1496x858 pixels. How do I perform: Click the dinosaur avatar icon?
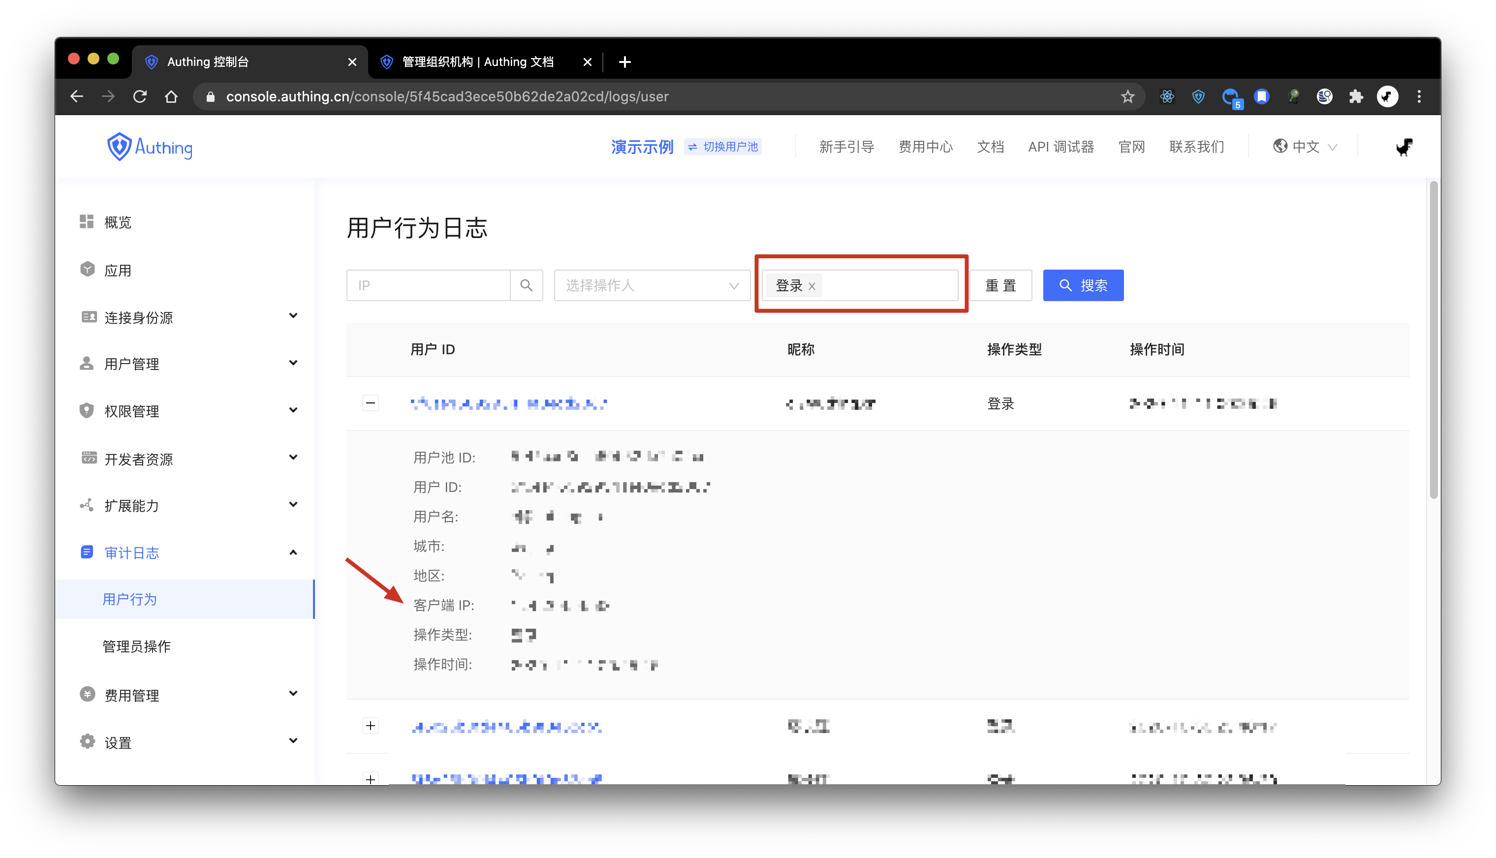1404,147
